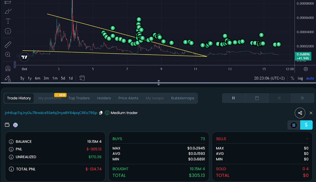The width and height of the screenshot is (316, 182).
Task: Open the Bubblemaps tab
Action: pyautogui.click(x=183, y=98)
